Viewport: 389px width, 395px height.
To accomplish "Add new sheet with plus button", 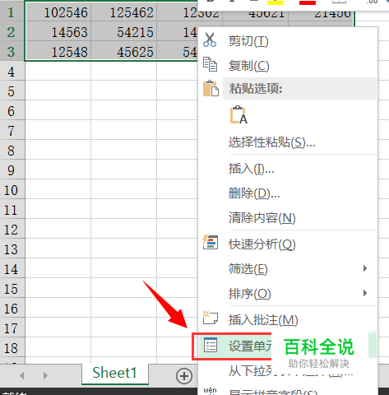I will tap(184, 376).
